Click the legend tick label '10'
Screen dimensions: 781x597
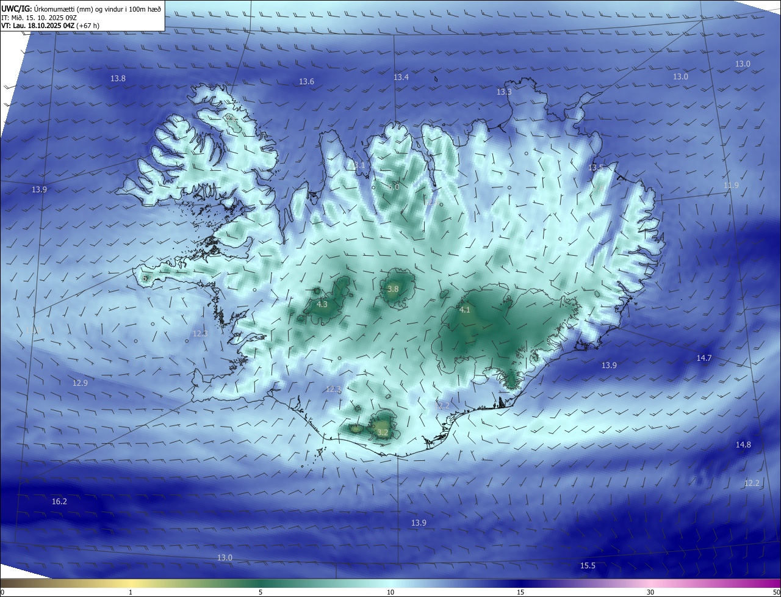pyautogui.click(x=390, y=592)
